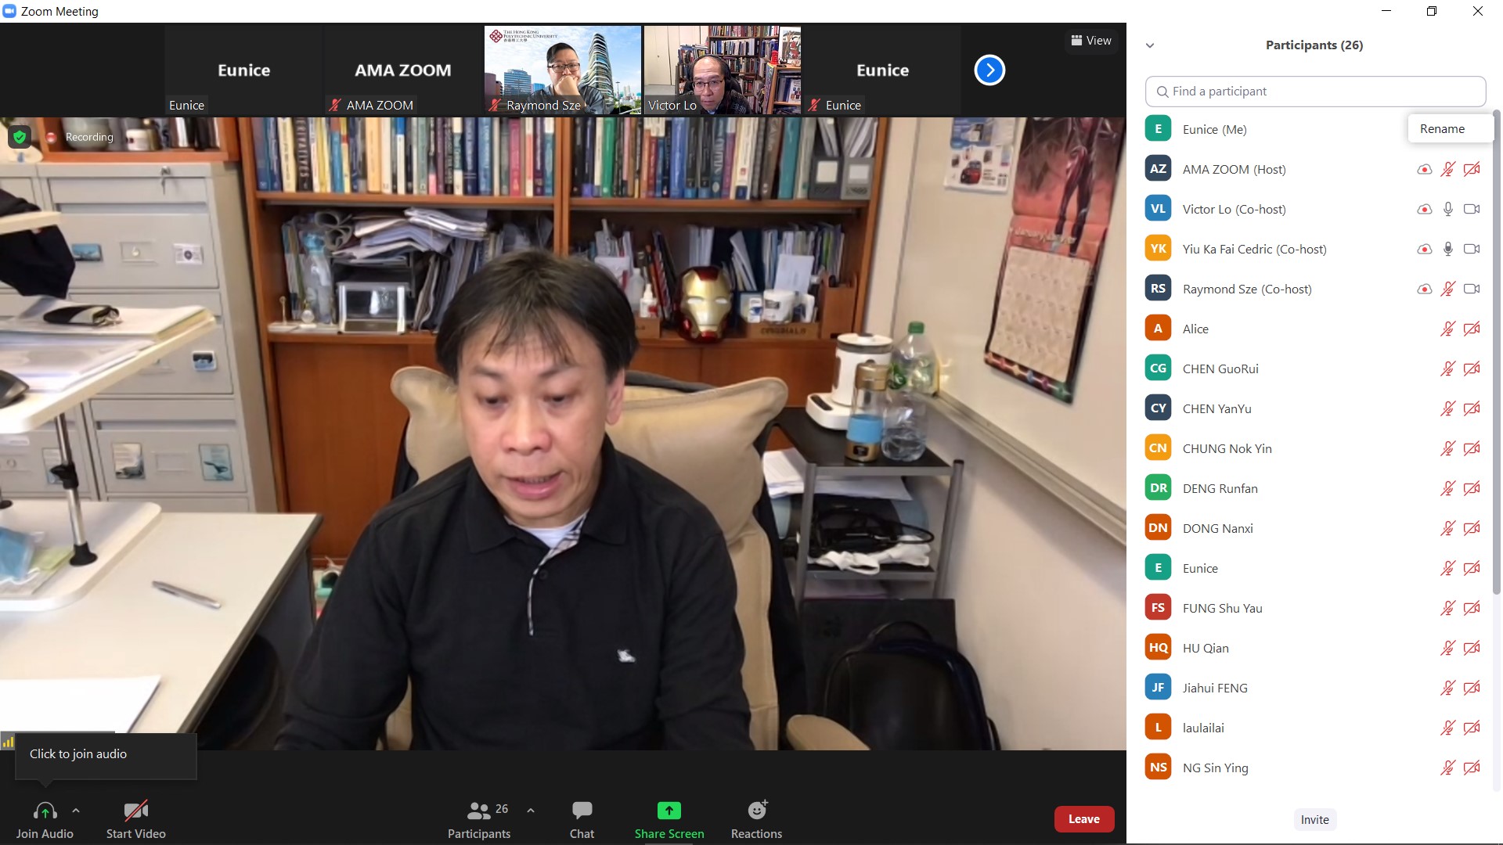
Task: Click the Start Video camera icon
Action: coord(135,811)
